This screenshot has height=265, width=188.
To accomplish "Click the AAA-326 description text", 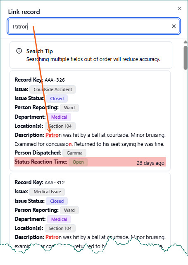I will 90,140.
